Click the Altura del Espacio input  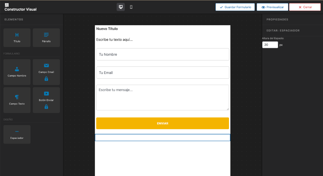(270, 45)
